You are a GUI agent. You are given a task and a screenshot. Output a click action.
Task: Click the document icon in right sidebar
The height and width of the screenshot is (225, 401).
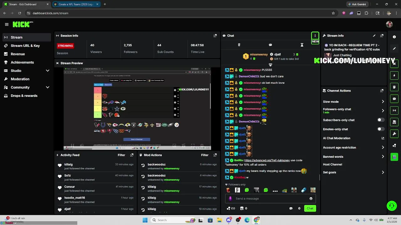(x=394, y=87)
